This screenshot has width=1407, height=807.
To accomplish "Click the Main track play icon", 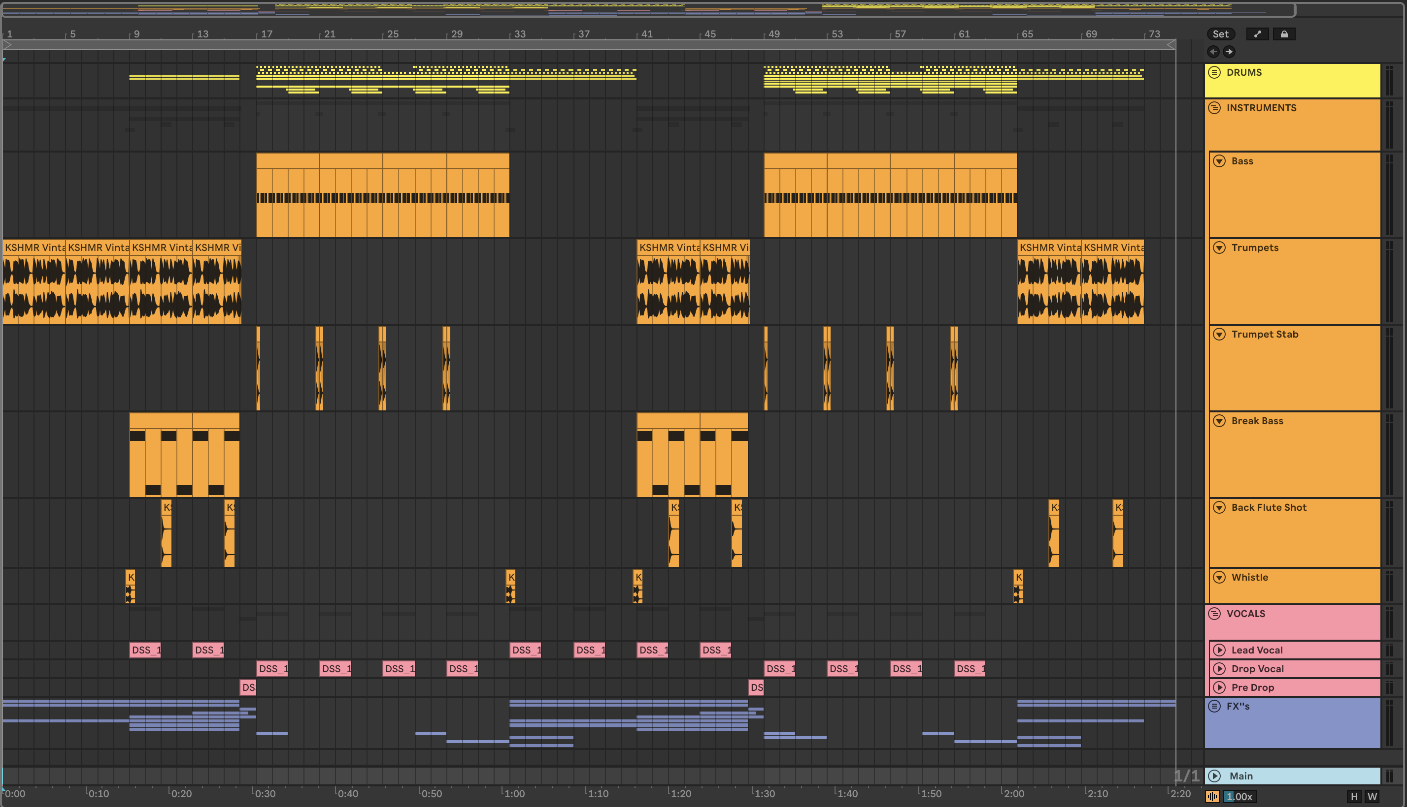I will (1214, 776).
